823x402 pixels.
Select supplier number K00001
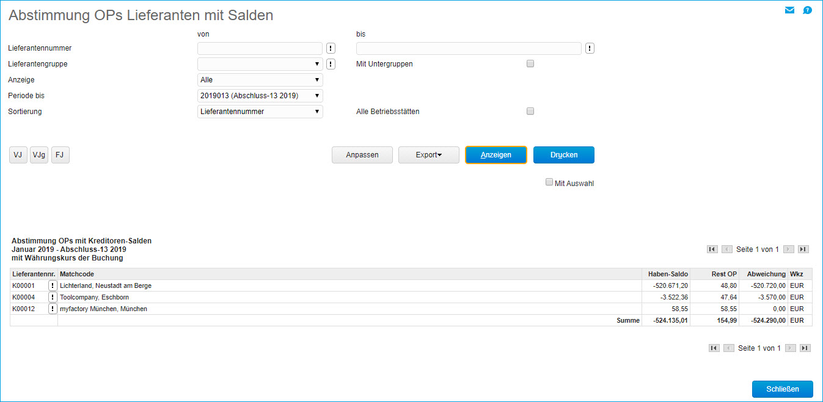23,285
